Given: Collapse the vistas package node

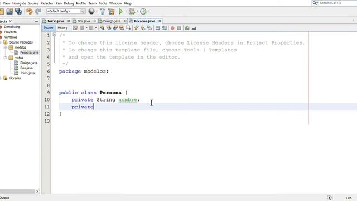Looking at the screenshot, I should 5,58.
